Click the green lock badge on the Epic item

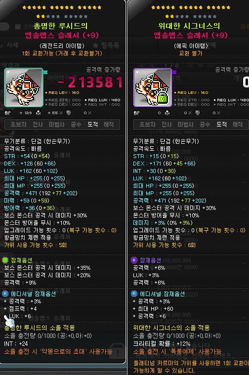click(163, 99)
